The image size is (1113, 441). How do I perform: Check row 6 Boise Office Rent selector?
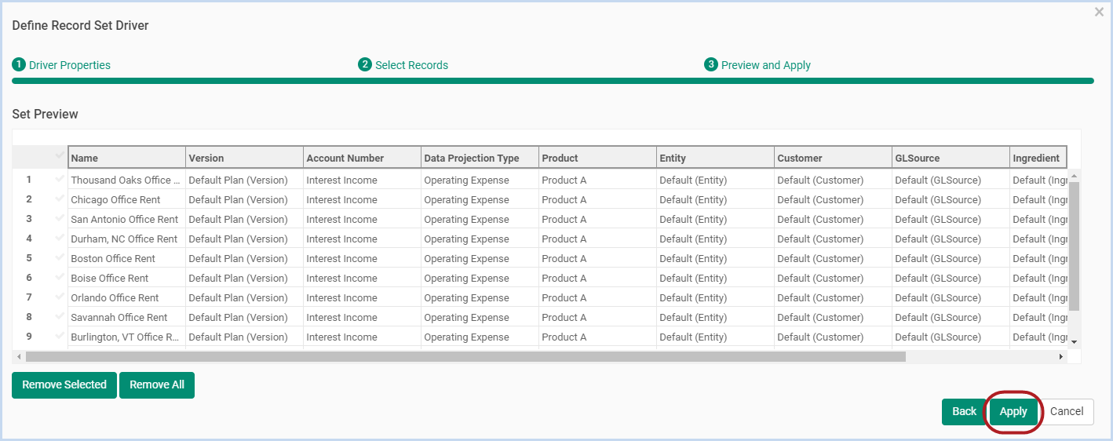(x=60, y=278)
